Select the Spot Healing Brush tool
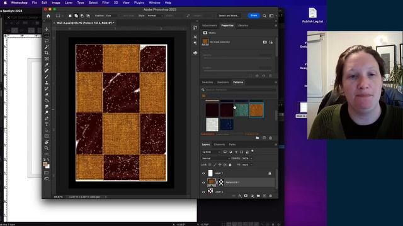Image resolution: width=403 pixels, height=226 pixels. pyautogui.click(x=47, y=71)
